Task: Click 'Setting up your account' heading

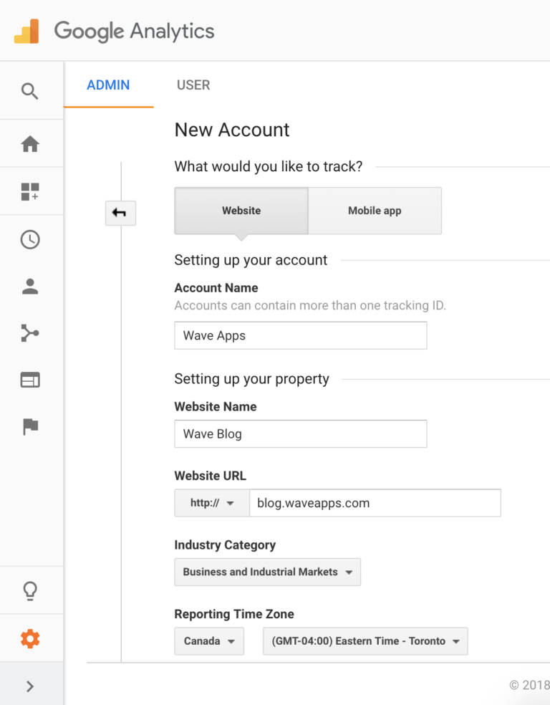Action: click(x=251, y=260)
